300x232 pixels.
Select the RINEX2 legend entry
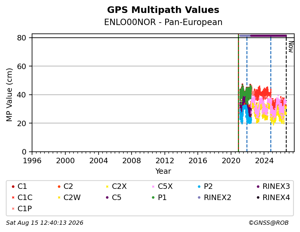coord(214,198)
